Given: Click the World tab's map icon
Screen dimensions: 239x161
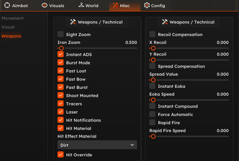Looking at the screenshot, I should click(x=81, y=5).
